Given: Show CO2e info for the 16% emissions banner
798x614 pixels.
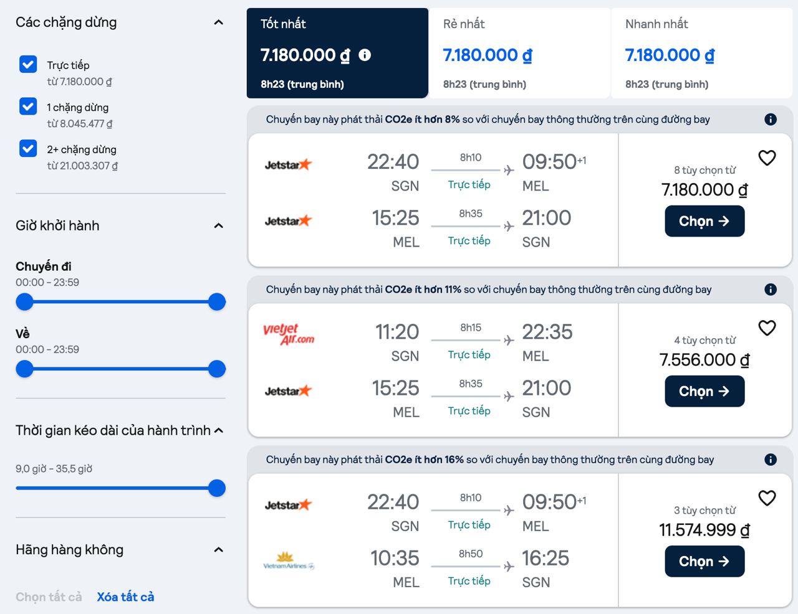Looking at the screenshot, I should pos(771,460).
